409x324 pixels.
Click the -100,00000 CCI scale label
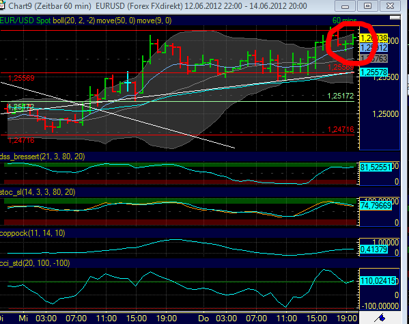pos(380,306)
